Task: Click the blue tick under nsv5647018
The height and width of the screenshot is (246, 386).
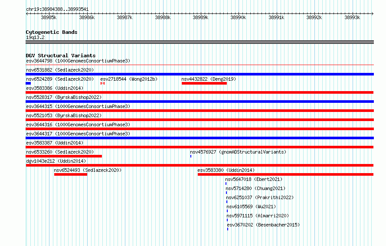Action: click(x=226, y=184)
